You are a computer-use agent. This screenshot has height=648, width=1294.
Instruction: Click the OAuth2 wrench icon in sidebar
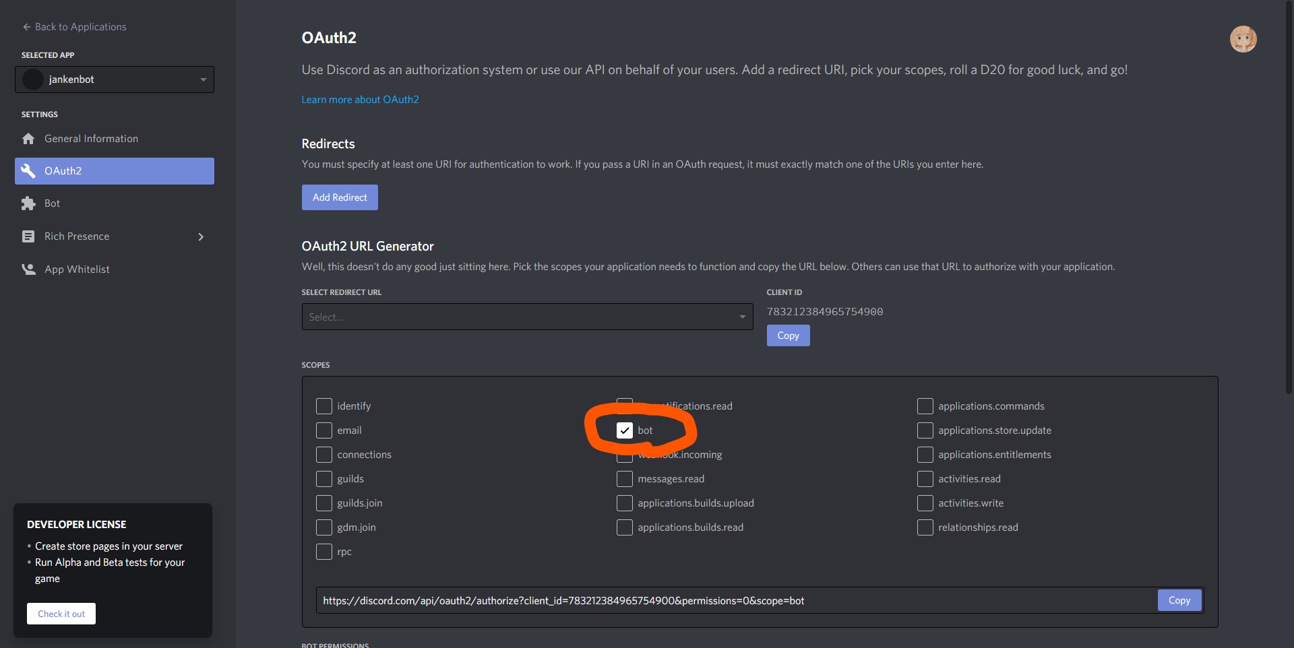(28, 170)
